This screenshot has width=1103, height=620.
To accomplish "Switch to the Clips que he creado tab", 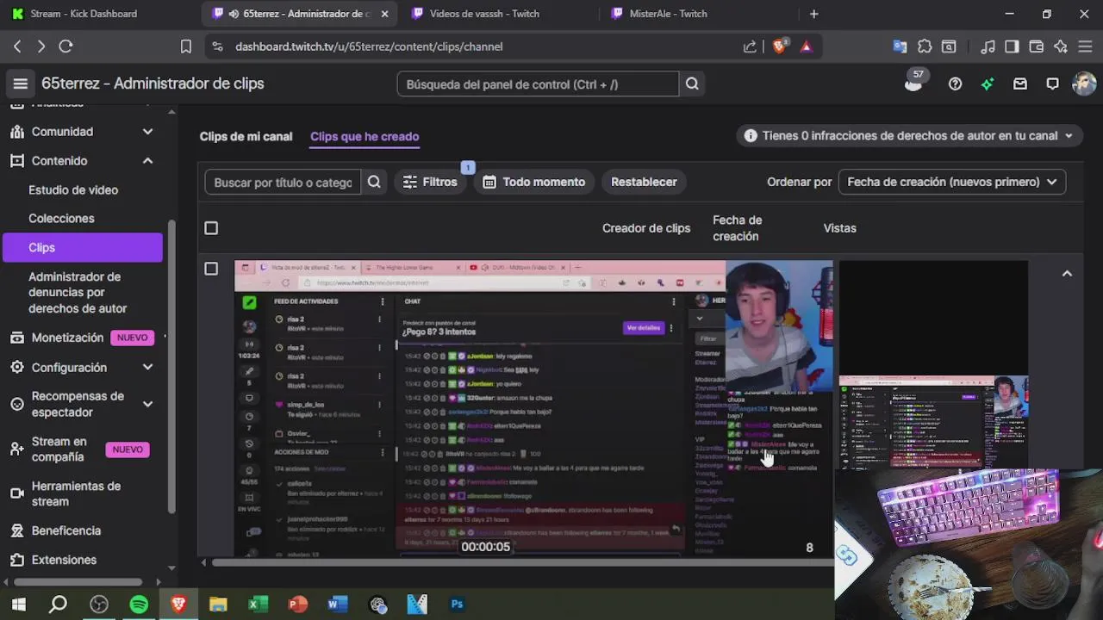I will click(x=365, y=136).
